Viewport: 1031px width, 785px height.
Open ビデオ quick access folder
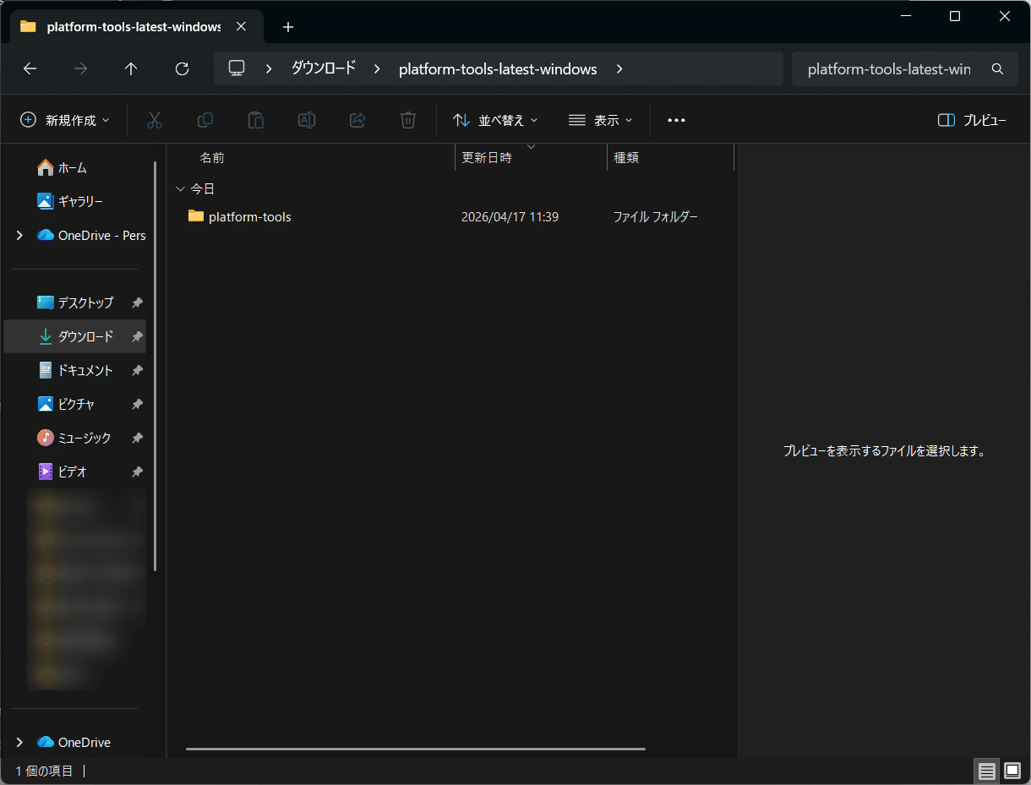pos(74,472)
